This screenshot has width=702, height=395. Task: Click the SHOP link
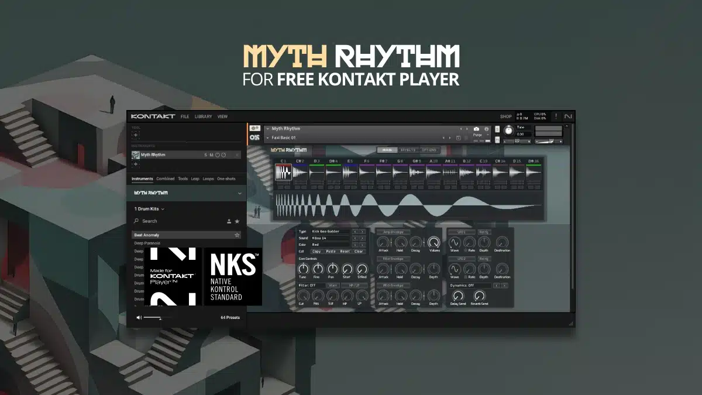505,116
